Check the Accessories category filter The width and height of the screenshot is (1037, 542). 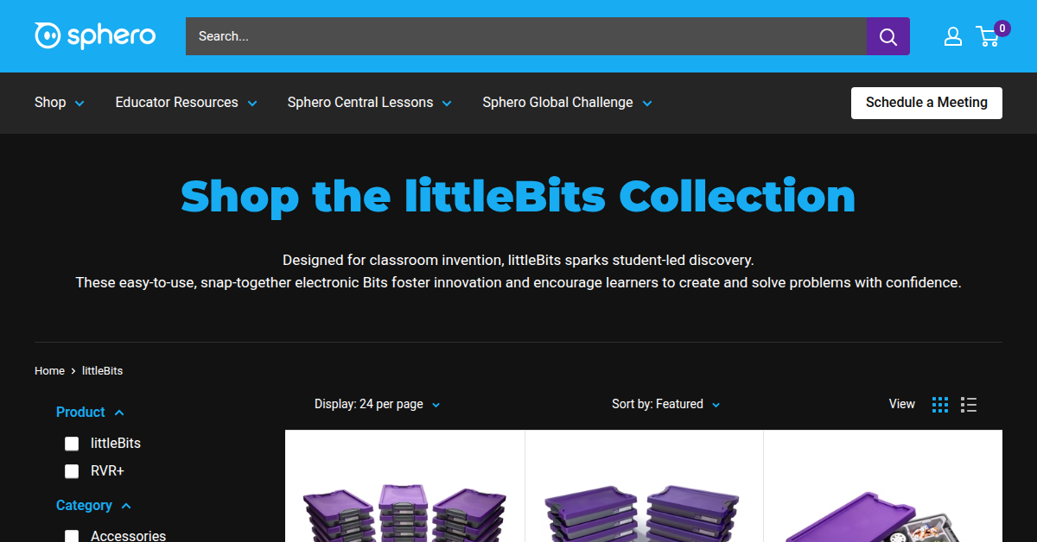click(x=72, y=537)
